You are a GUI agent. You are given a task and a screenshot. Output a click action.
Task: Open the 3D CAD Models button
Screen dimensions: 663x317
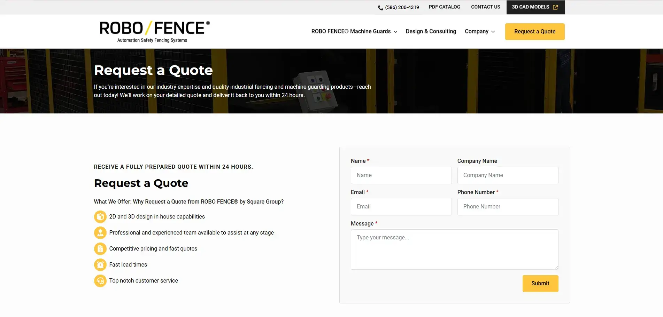coord(535,7)
